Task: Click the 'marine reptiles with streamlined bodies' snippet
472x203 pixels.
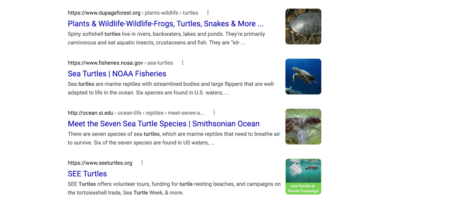Action: (171, 88)
